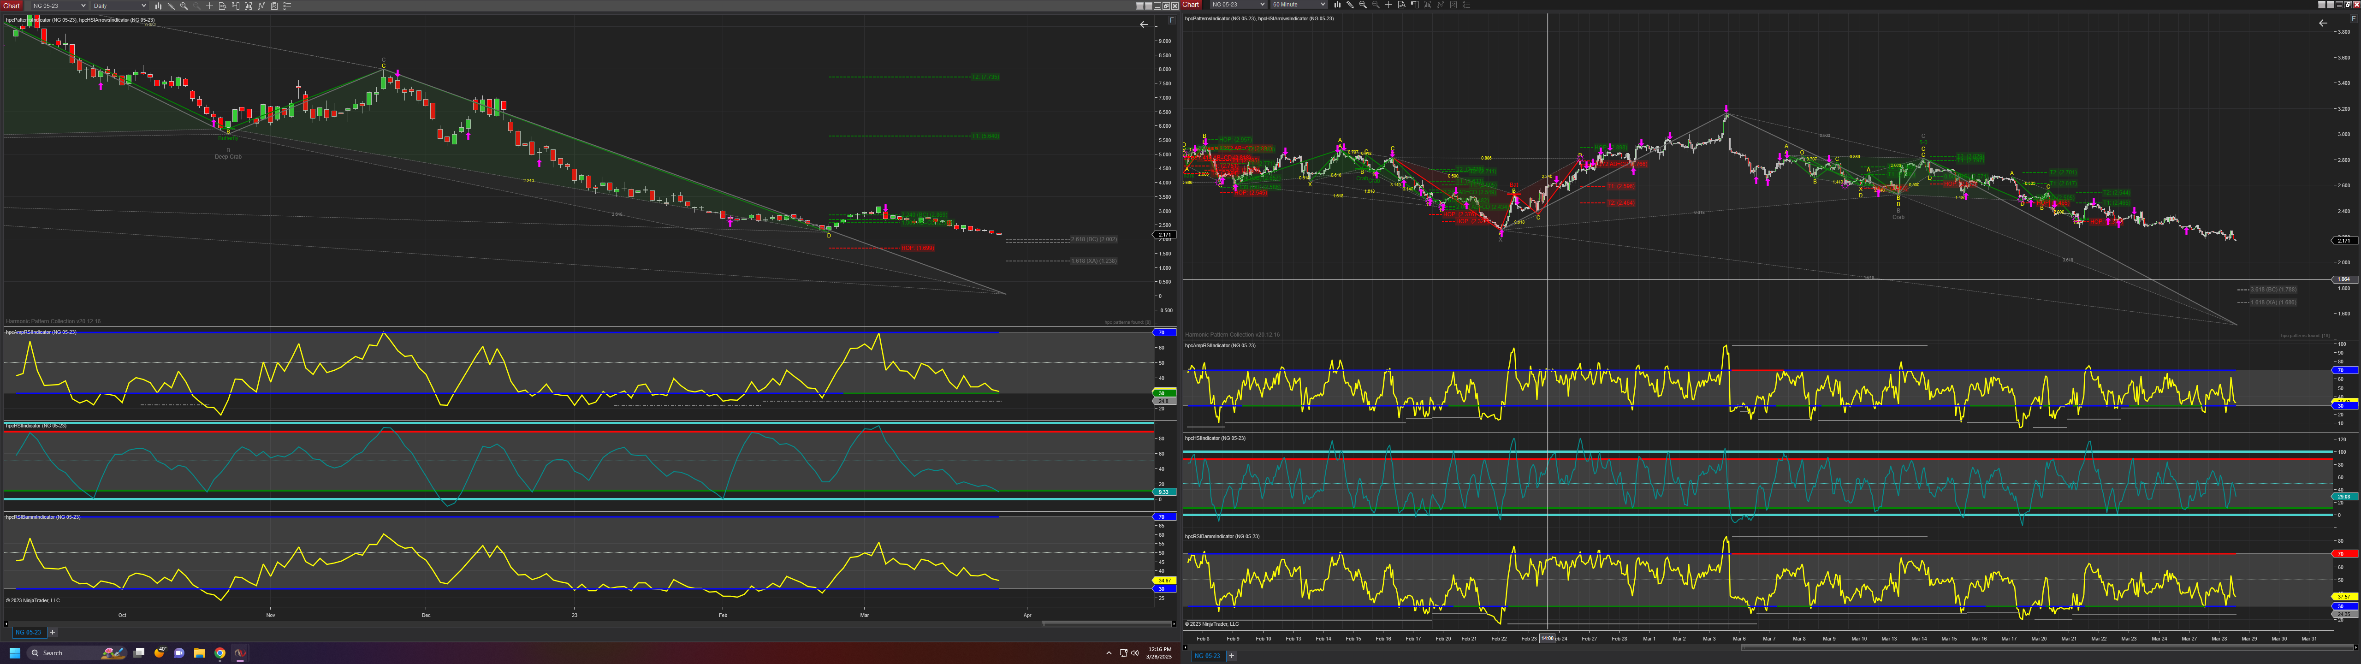Add new tab in right chart window
2361x664 pixels.
[1231, 655]
